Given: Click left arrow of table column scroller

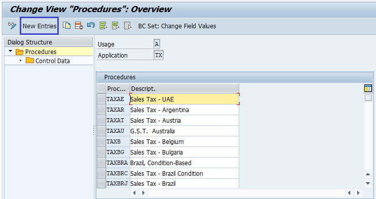Looking at the screenshot, I should tap(134, 192).
